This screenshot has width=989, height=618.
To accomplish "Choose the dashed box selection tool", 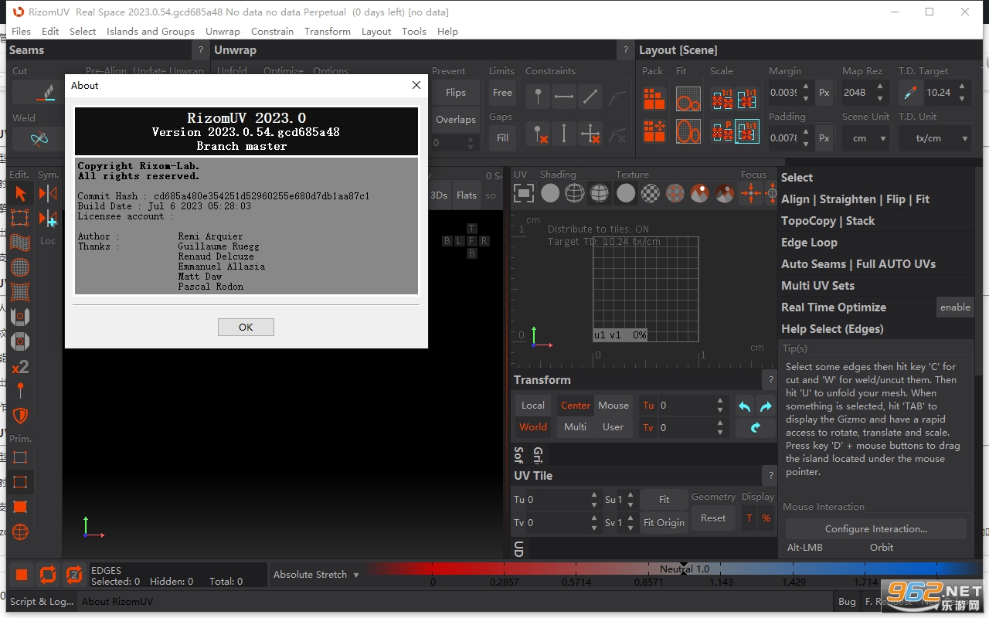I will point(21,218).
